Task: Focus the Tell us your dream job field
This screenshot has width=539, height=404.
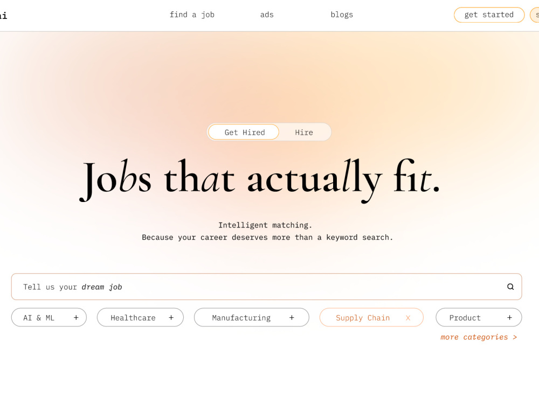Action: pos(266,287)
